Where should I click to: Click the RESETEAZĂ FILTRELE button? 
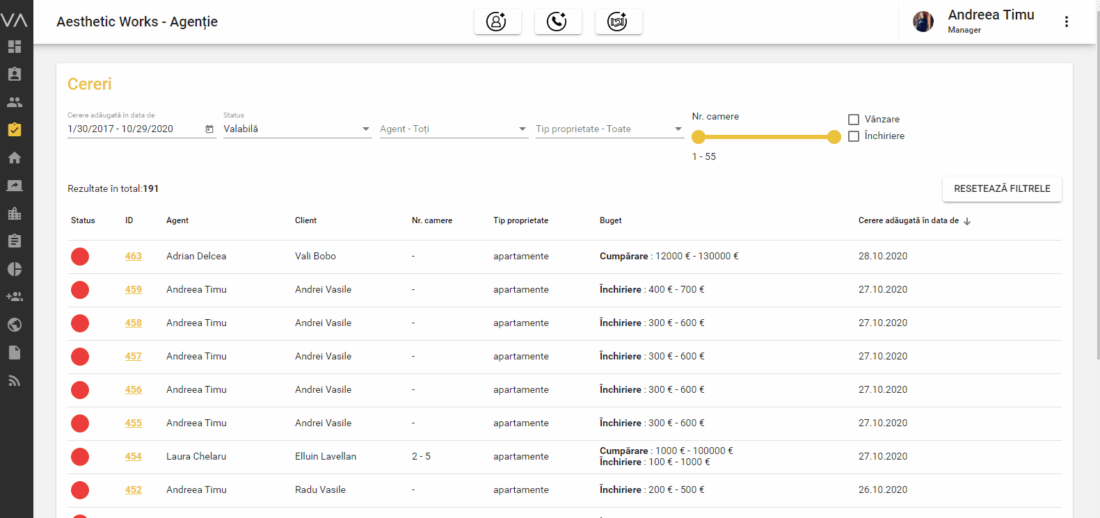click(x=1001, y=189)
